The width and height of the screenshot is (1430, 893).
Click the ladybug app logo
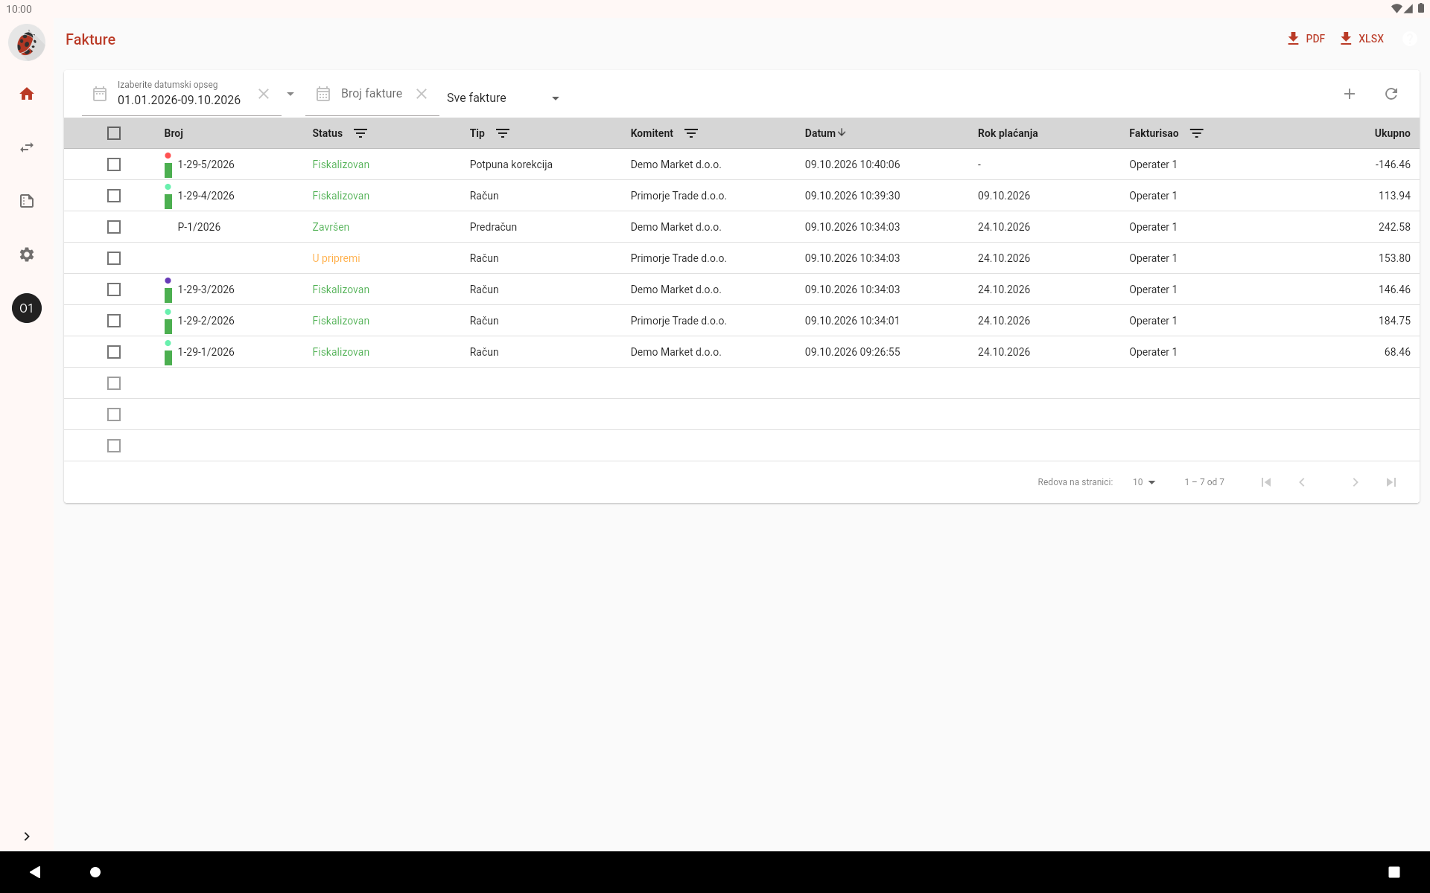27,42
